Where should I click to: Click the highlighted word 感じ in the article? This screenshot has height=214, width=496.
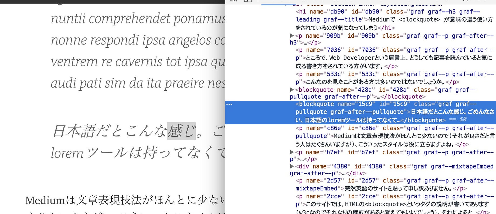point(181,131)
